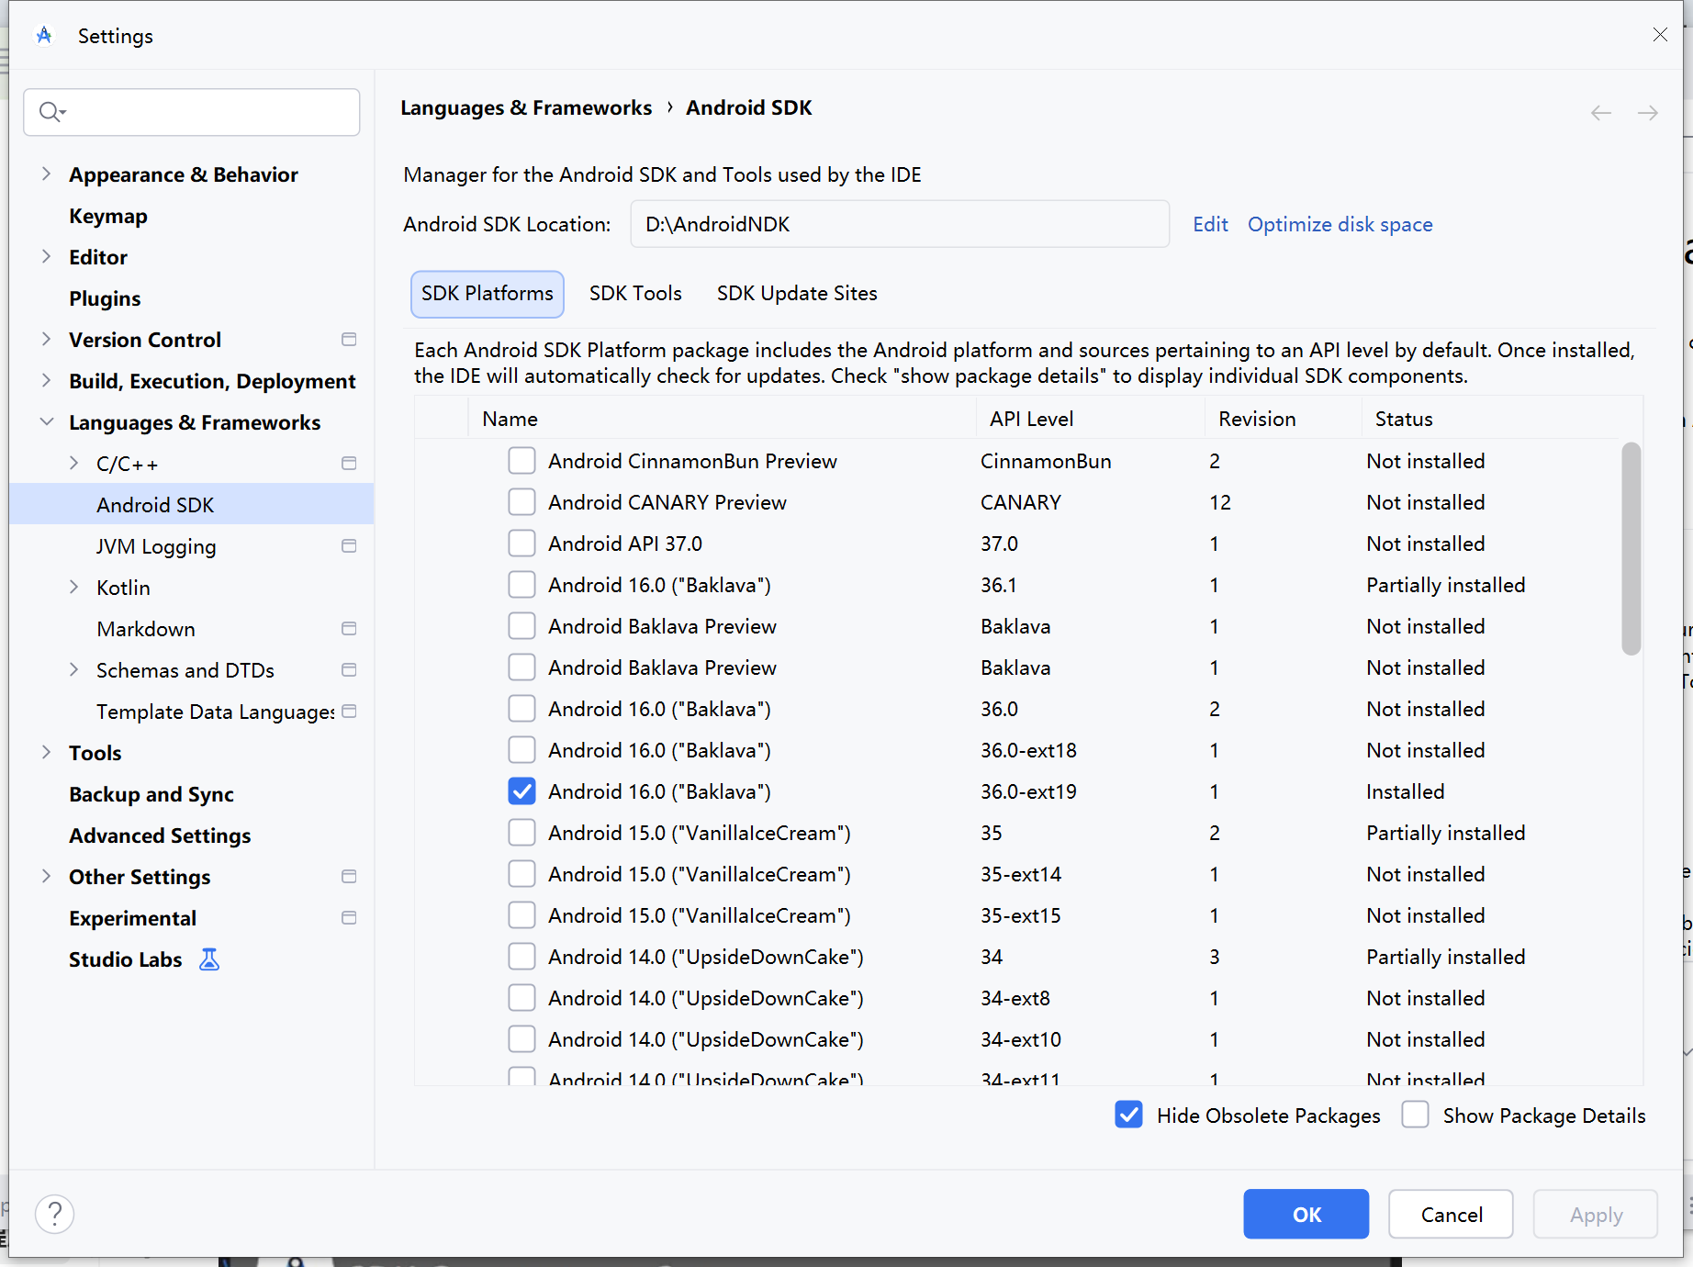Open the Keymap settings page

click(108, 217)
